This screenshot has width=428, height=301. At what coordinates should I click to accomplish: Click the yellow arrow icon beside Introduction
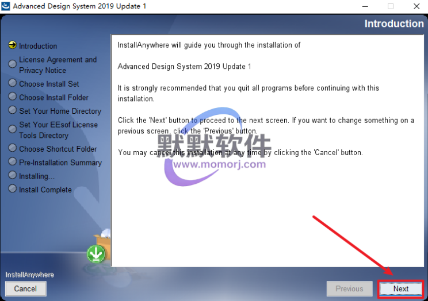[12, 45]
